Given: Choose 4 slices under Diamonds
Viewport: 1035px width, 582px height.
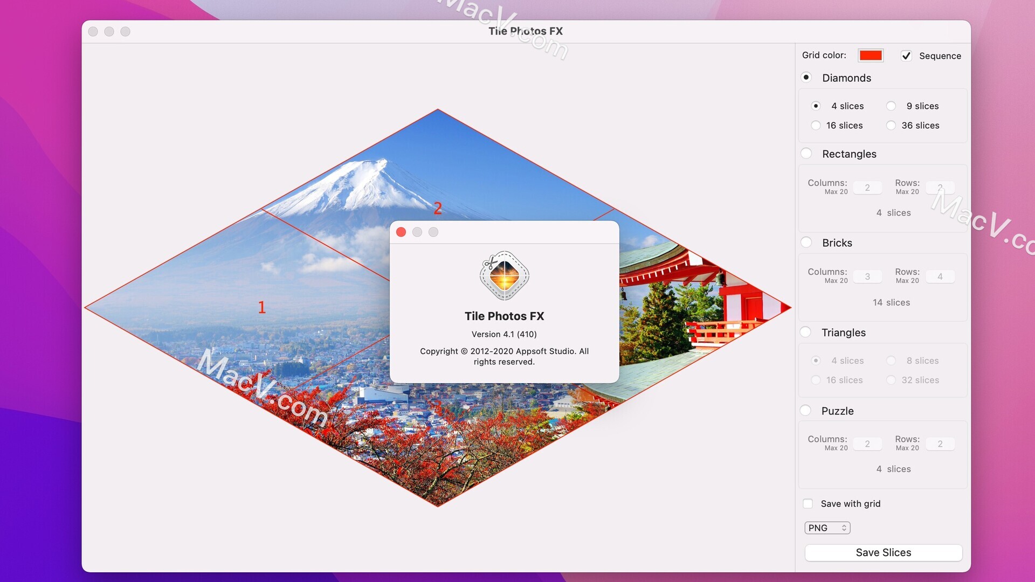Looking at the screenshot, I should tap(816, 106).
